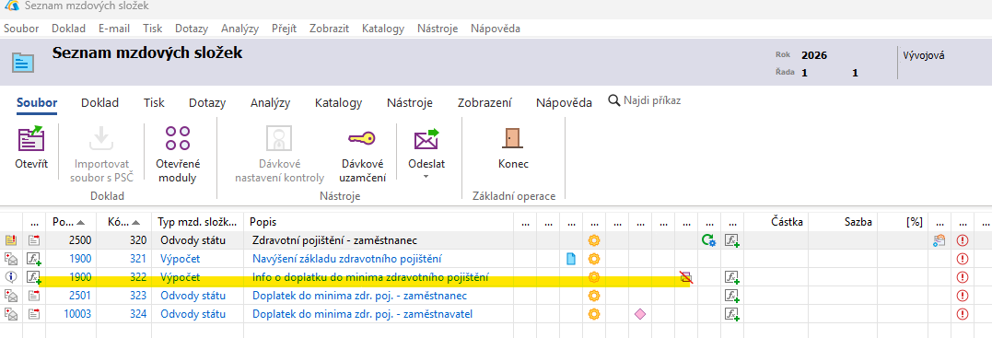Click the crossed-out icon in row 322
This screenshot has width=992, height=338.
point(686,277)
